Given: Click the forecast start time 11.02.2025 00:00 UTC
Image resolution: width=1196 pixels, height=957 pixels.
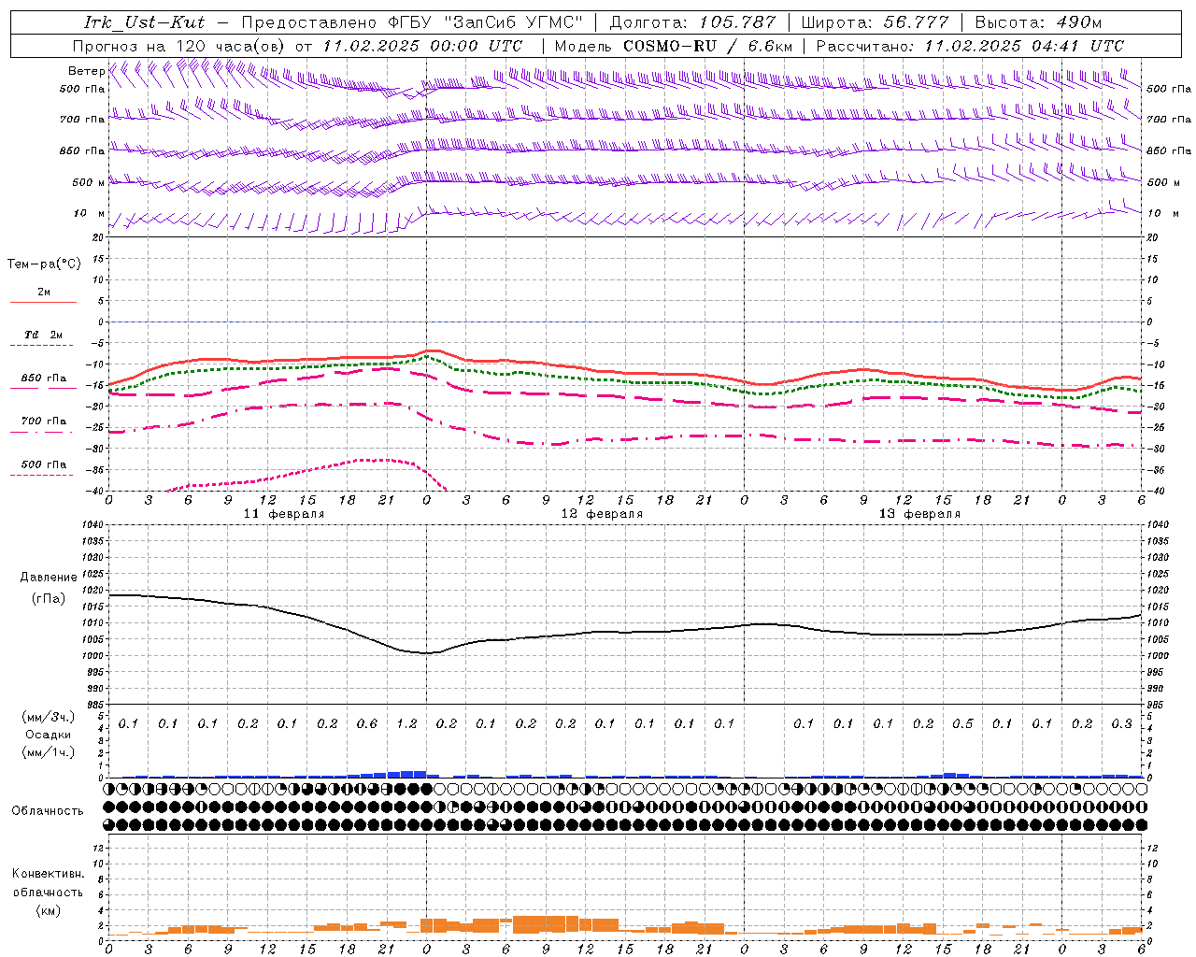Looking at the screenshot, I should [x=422, y=46].
